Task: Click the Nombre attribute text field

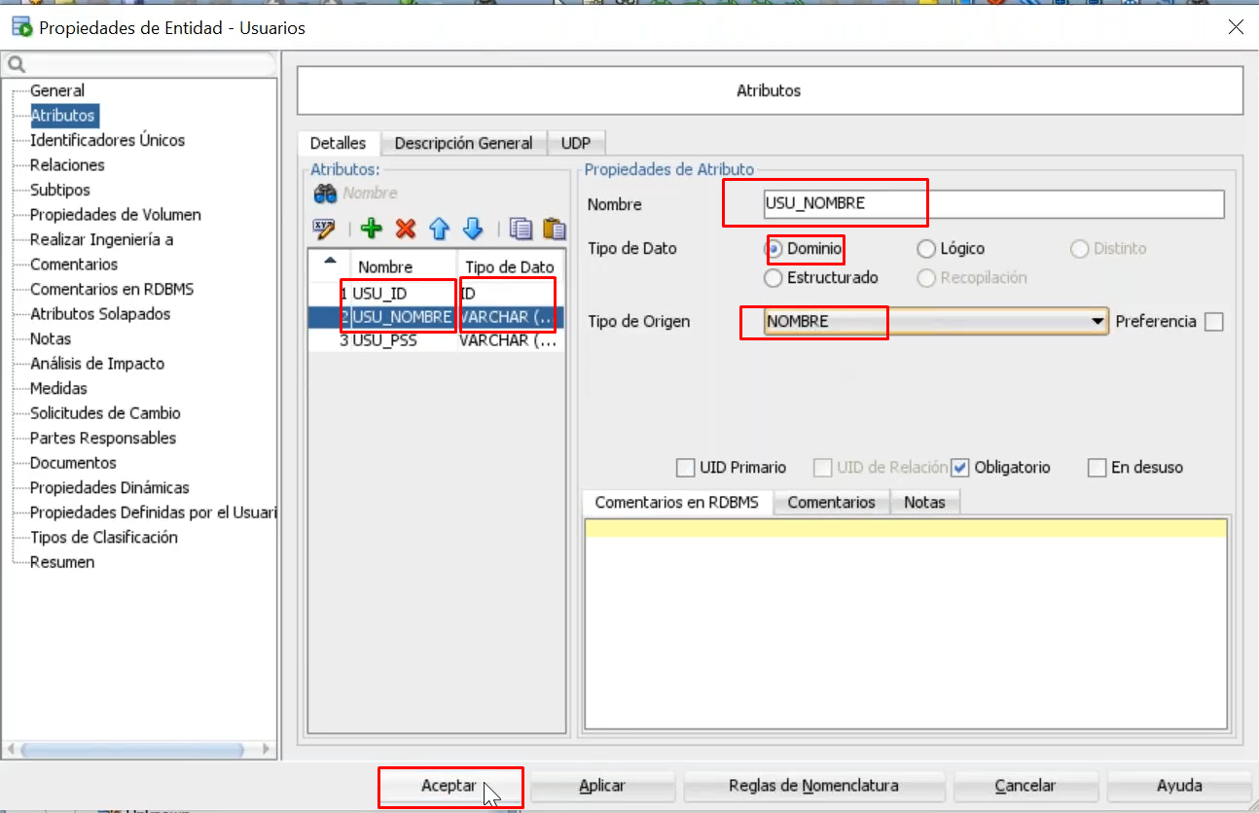Action: [x=992, y=204]
